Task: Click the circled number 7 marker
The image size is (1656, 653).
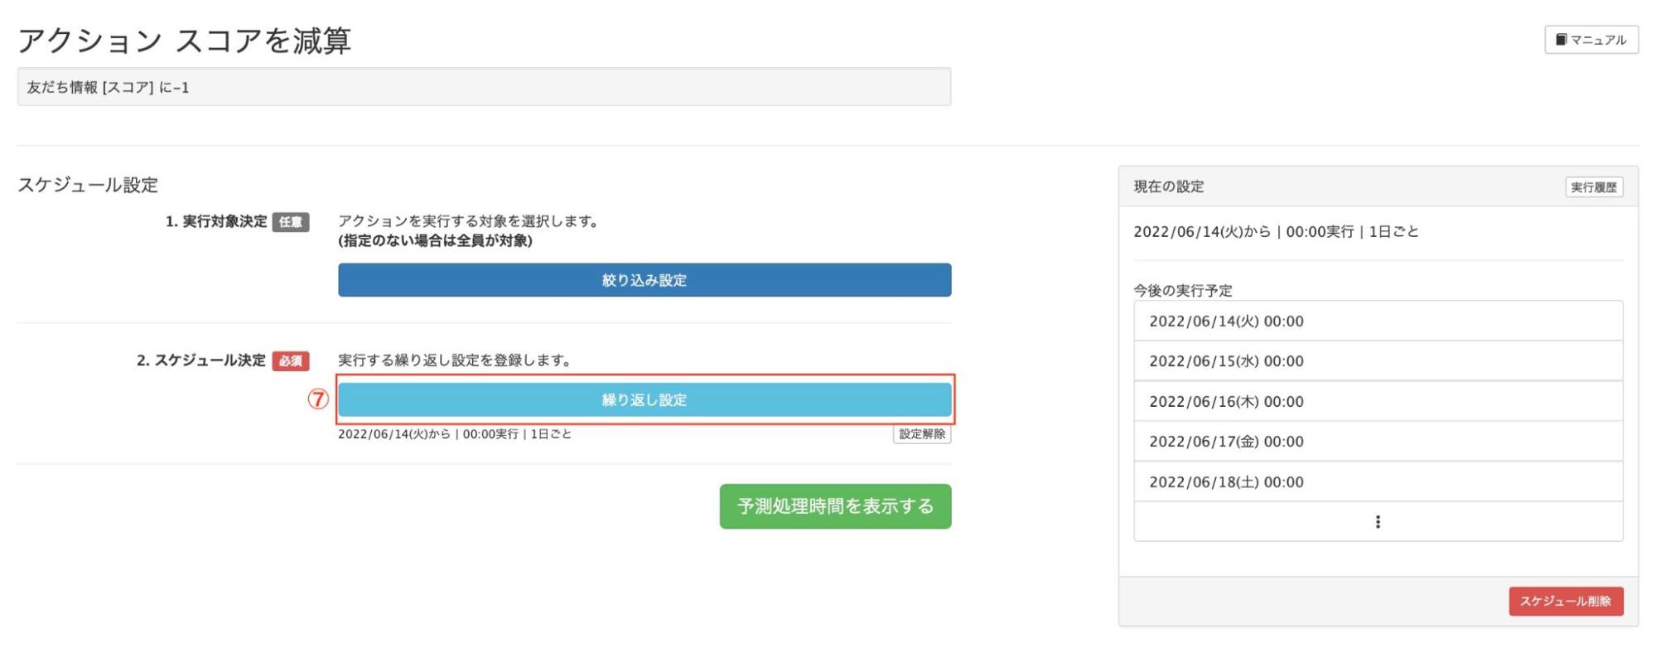Action: coord(318,399)
